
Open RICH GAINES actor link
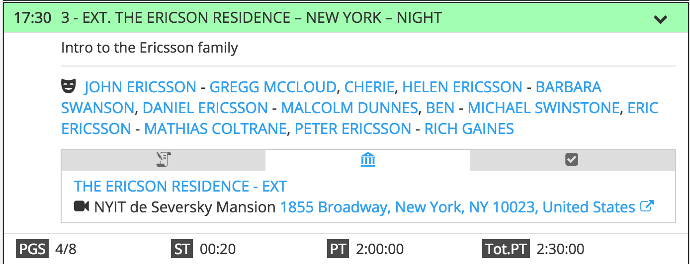[x=469, y=129]
